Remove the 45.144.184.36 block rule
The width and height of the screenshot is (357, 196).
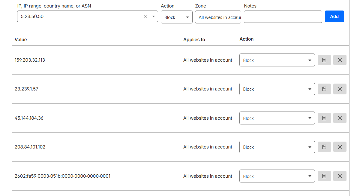pos(340,118)
